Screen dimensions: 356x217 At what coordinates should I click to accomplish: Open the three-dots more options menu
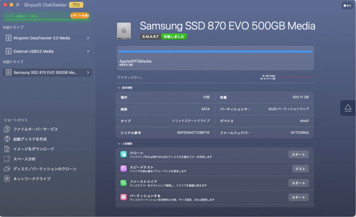[x=347, y=6]
